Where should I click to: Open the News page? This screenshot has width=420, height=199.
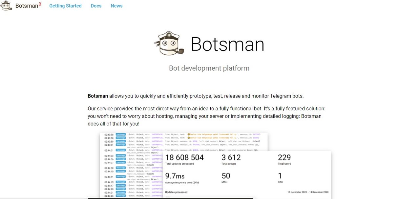click(x=116, y=6)
